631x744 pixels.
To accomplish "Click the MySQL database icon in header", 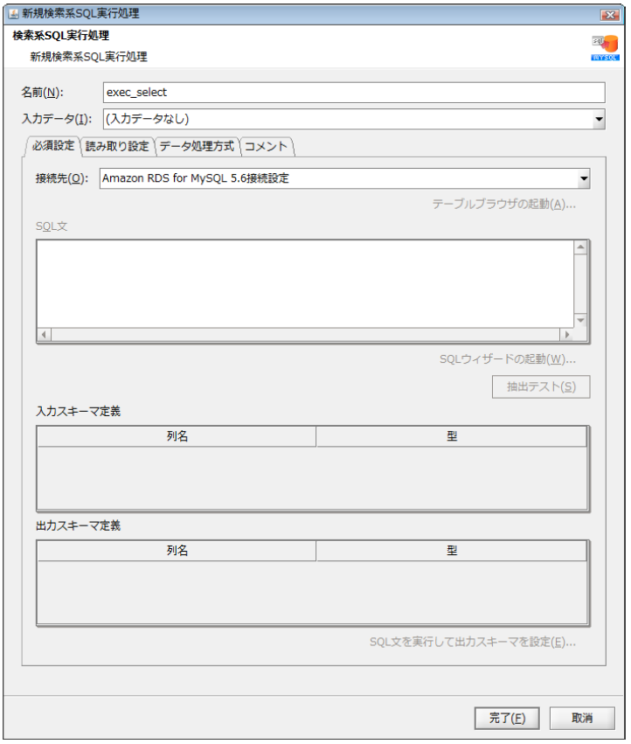I will [605, 47].
